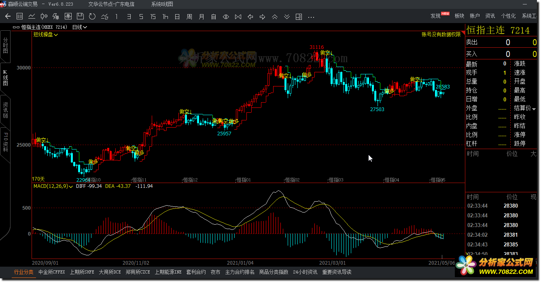
Task: Click the 账号没有数据权限 notice
Action: tap(441, 35)
